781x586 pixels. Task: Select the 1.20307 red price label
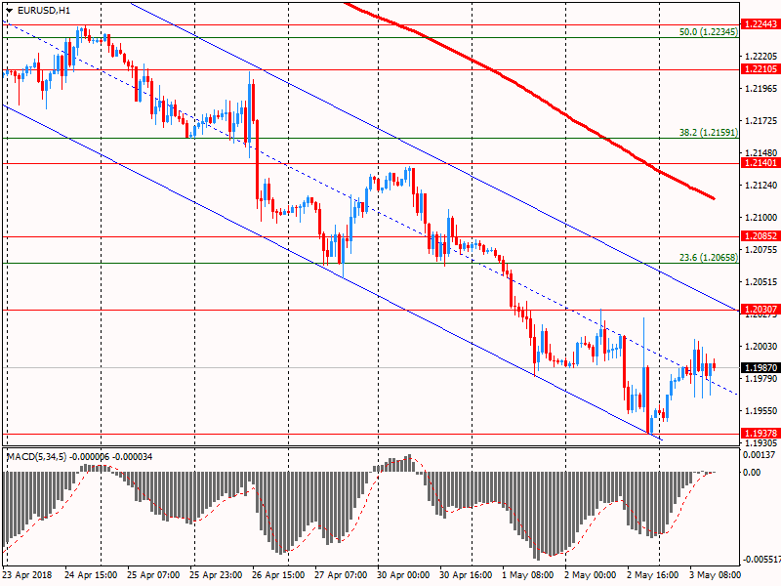[x=760, y=310]
